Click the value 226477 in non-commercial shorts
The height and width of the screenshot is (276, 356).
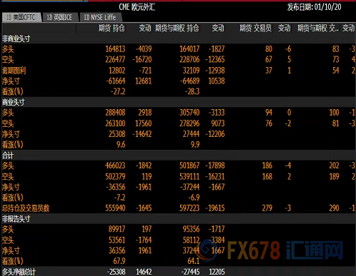[x=115, y=59]
